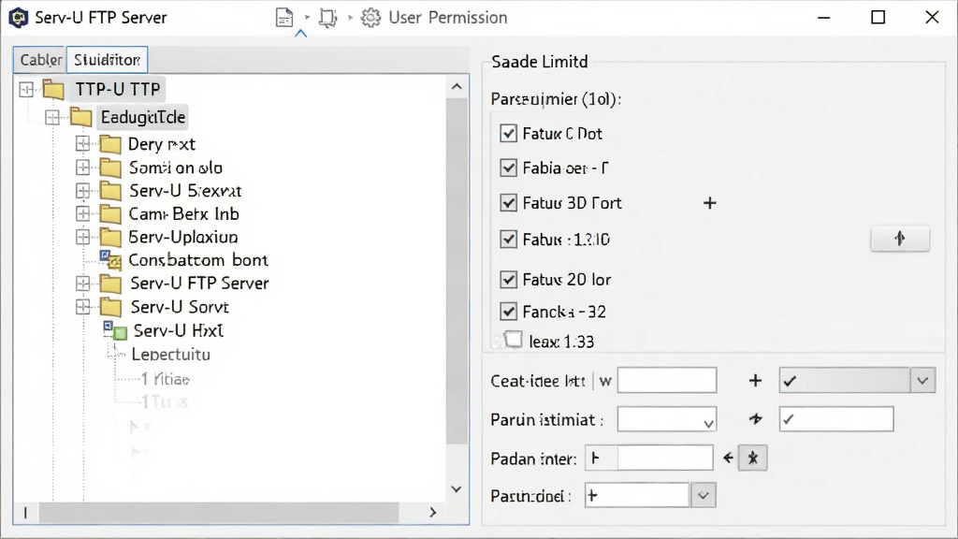Click the folder icon of TTP-U TTP
This screenshot has width=958, height=539.
pos(53,89)
